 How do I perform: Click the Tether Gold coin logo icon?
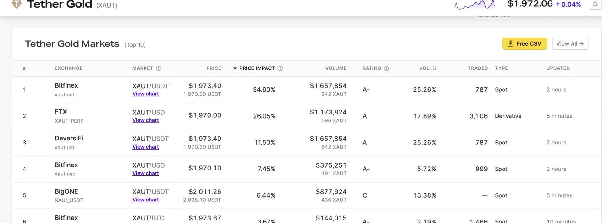pyautogui.click(x=16, y=4)
